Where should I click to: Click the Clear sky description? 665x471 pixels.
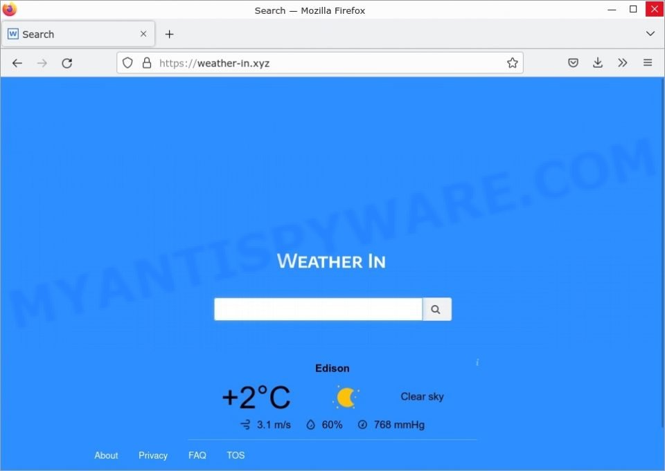(x=422, y=396)
